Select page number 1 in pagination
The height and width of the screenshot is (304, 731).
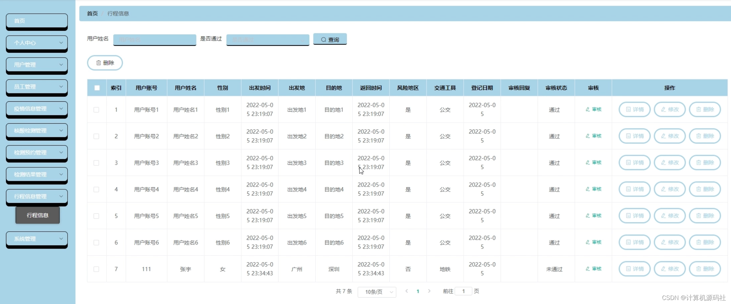[418, 291]
